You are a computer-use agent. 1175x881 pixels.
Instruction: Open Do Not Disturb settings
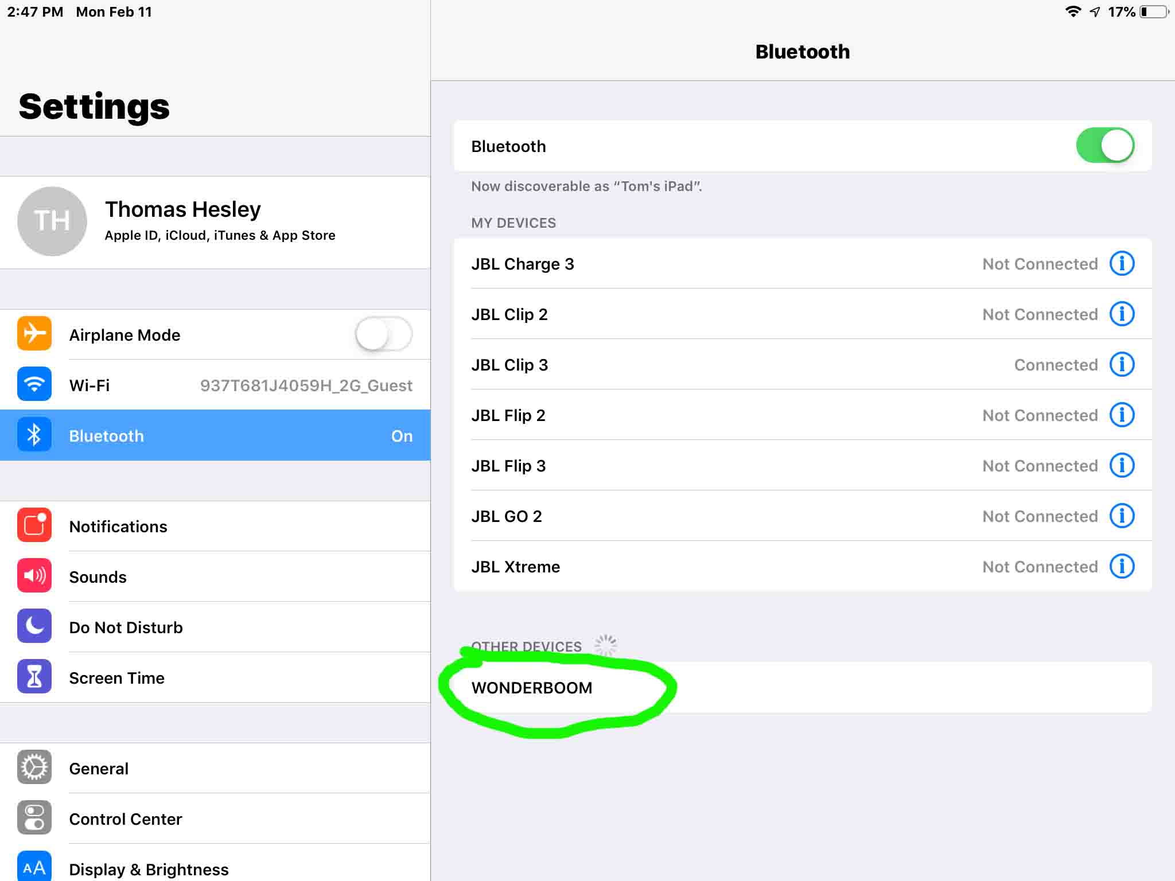tap(215, 627)
